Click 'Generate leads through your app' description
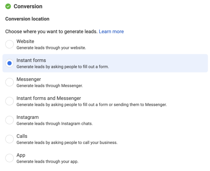 [x=47, y=161]
